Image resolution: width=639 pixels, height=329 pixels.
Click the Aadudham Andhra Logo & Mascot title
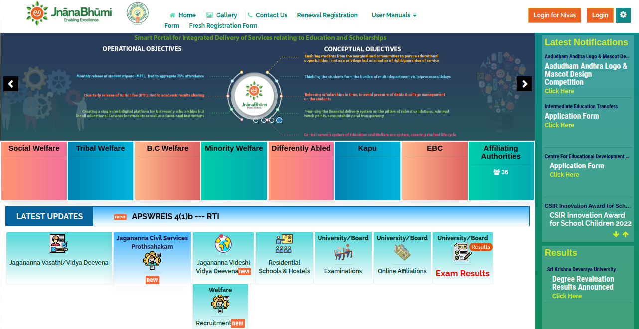pyautogui.click(x=586, y=74)
